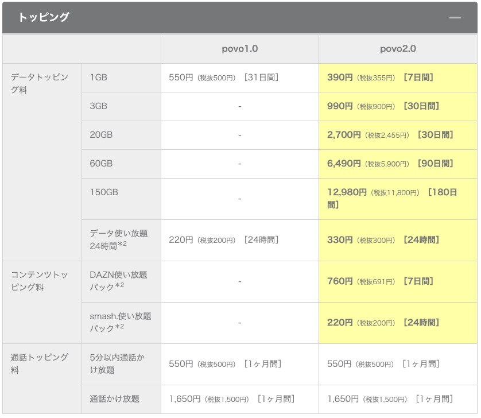Image resolution: width=481 pixels, height=418 pixels.
Task: Click the smash.使い放題パック row label
Action: 119,322
